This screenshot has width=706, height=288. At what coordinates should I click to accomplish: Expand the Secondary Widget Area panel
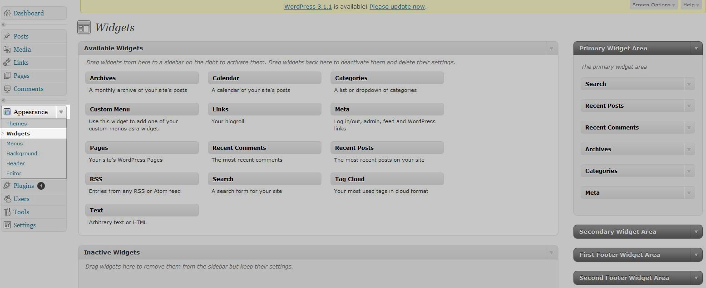click(x=696, y=232)
